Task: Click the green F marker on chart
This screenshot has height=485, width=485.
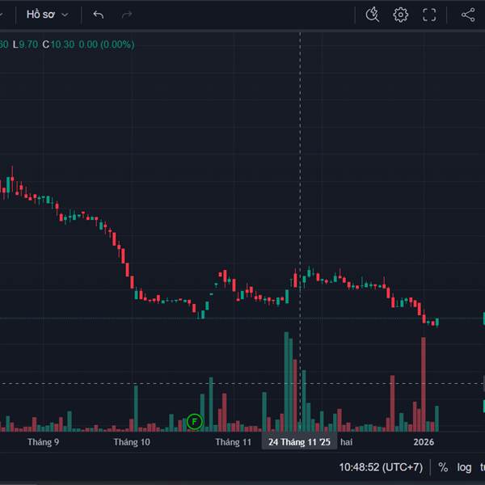Action: (194, 421)
